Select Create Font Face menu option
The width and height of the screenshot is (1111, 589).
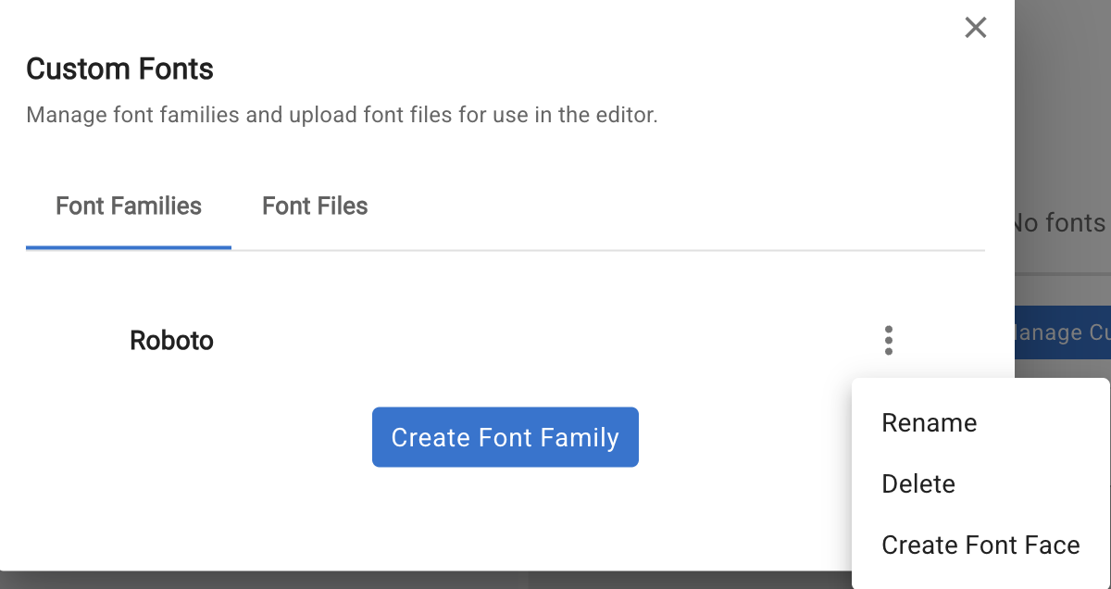[980, 545]
